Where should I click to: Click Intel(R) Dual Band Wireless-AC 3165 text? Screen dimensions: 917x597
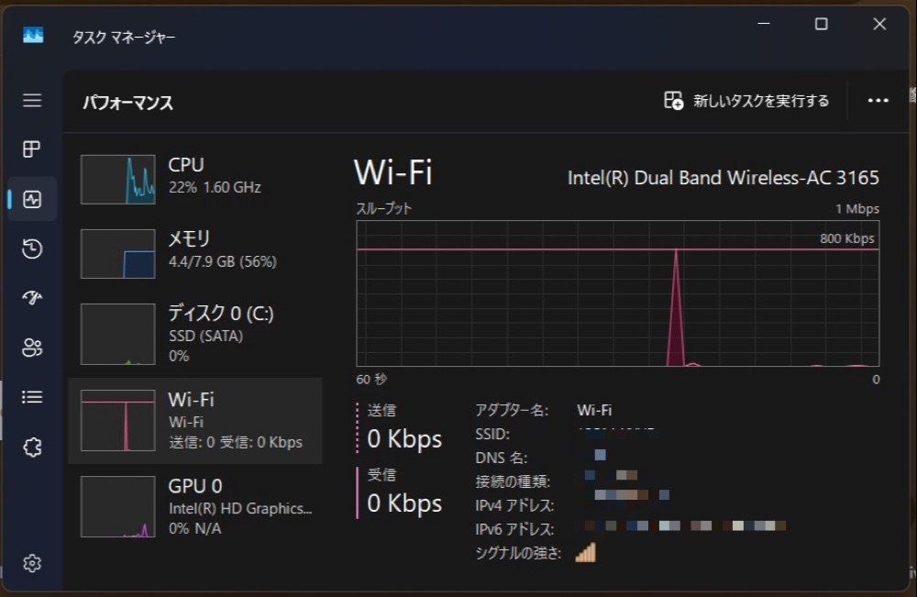coord(723,178)
